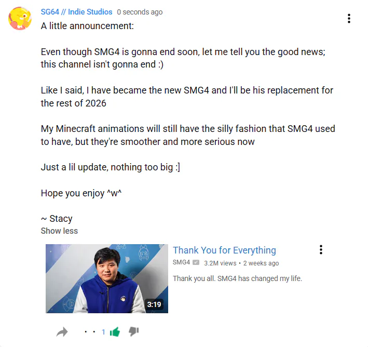Screen dimensions: 368x347
Task: Collapse the post with Show less
Action: [59, 231]
